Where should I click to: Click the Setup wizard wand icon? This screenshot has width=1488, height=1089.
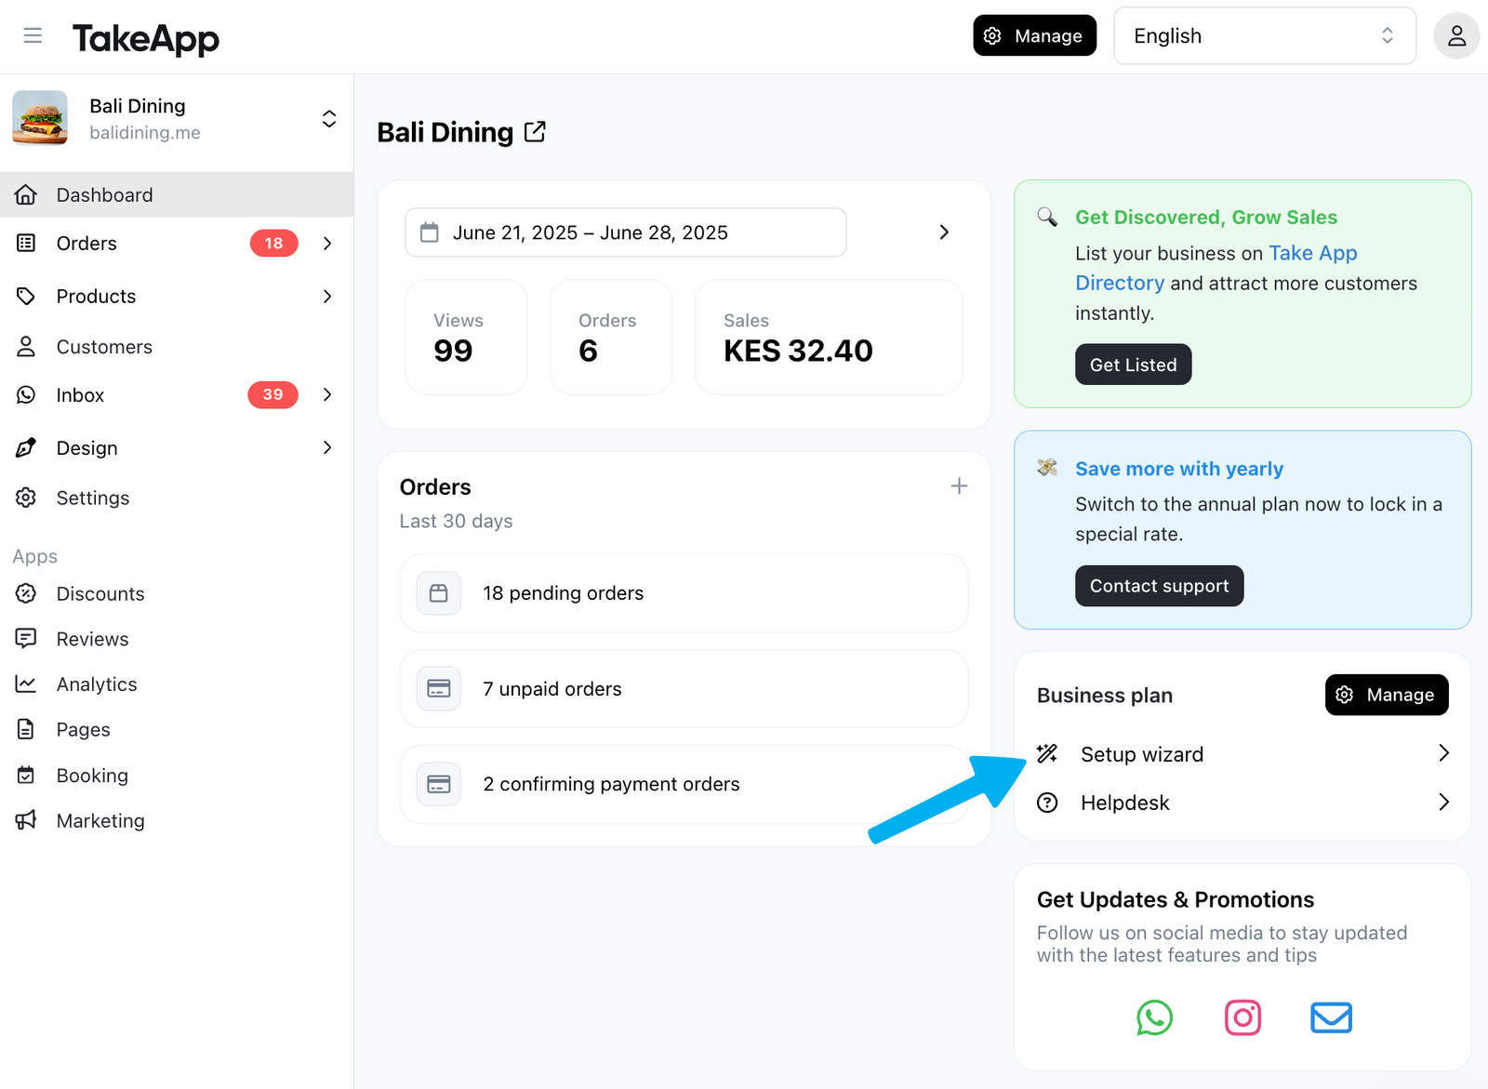pos(1047,754)
